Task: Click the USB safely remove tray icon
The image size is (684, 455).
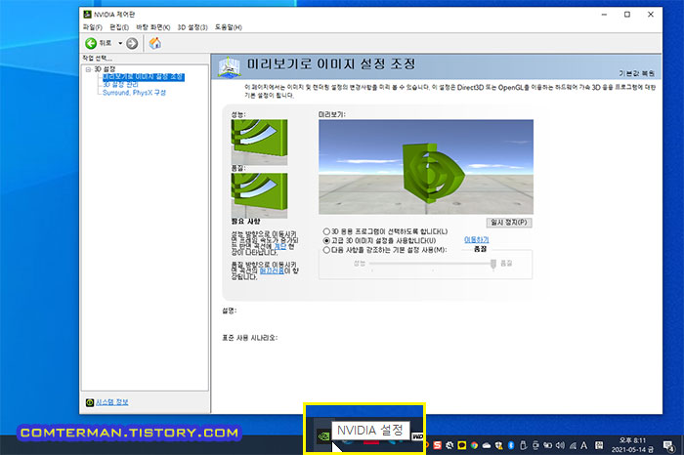Action: click(523, 445)
